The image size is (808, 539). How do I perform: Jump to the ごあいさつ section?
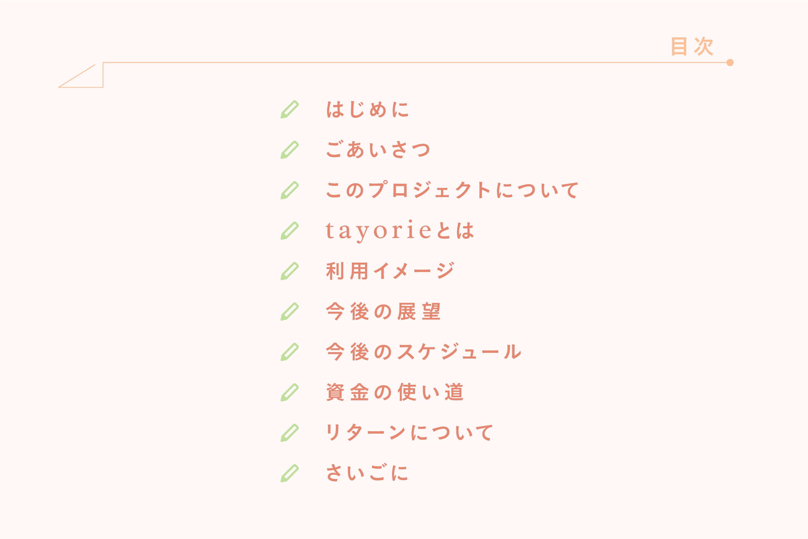click(x=378, y=150)
